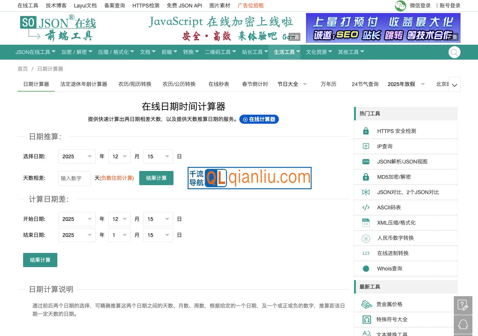The image size is (478, 336).
Task: Open the ASCII码表 code icon
Action: pos(366,207)
